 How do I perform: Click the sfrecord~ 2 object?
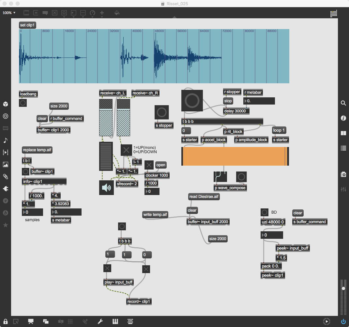click(127, 184)
